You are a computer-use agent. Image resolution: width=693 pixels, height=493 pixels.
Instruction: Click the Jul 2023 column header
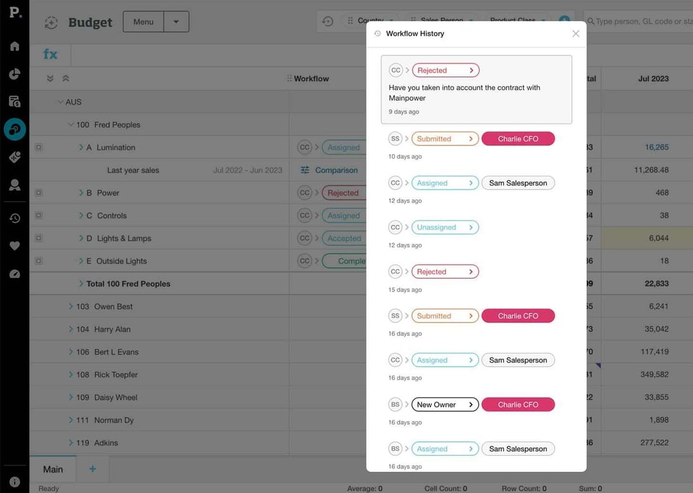tap(653, 79)
